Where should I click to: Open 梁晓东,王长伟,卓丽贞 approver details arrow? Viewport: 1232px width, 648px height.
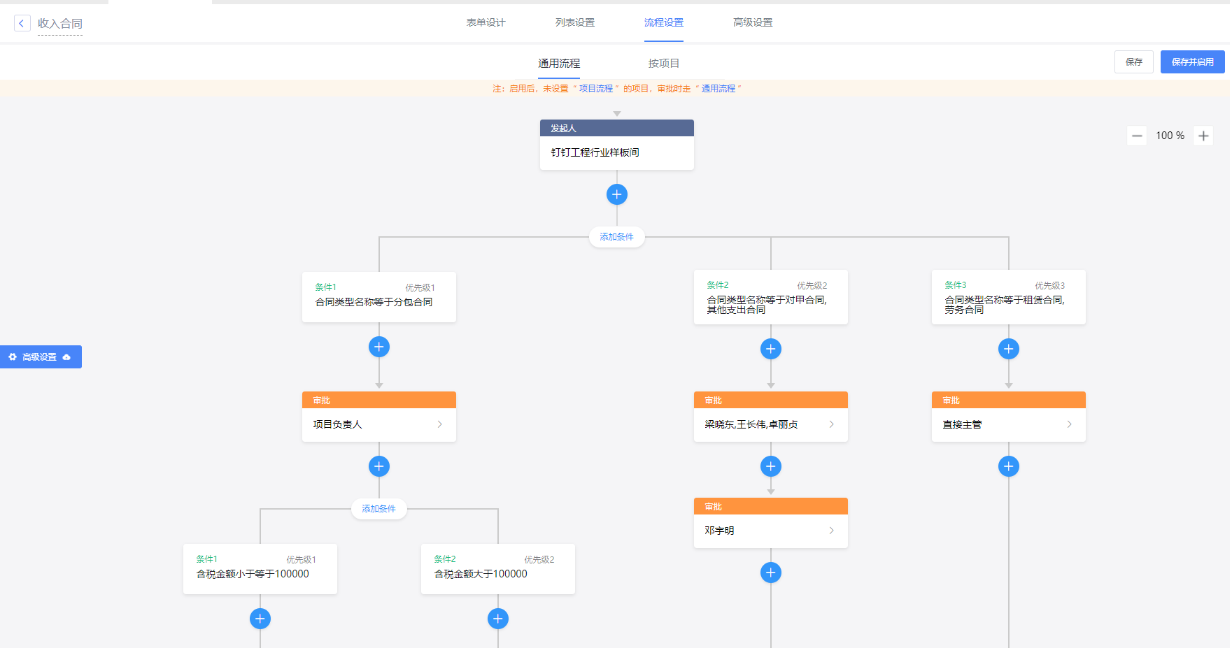[831, 424]
